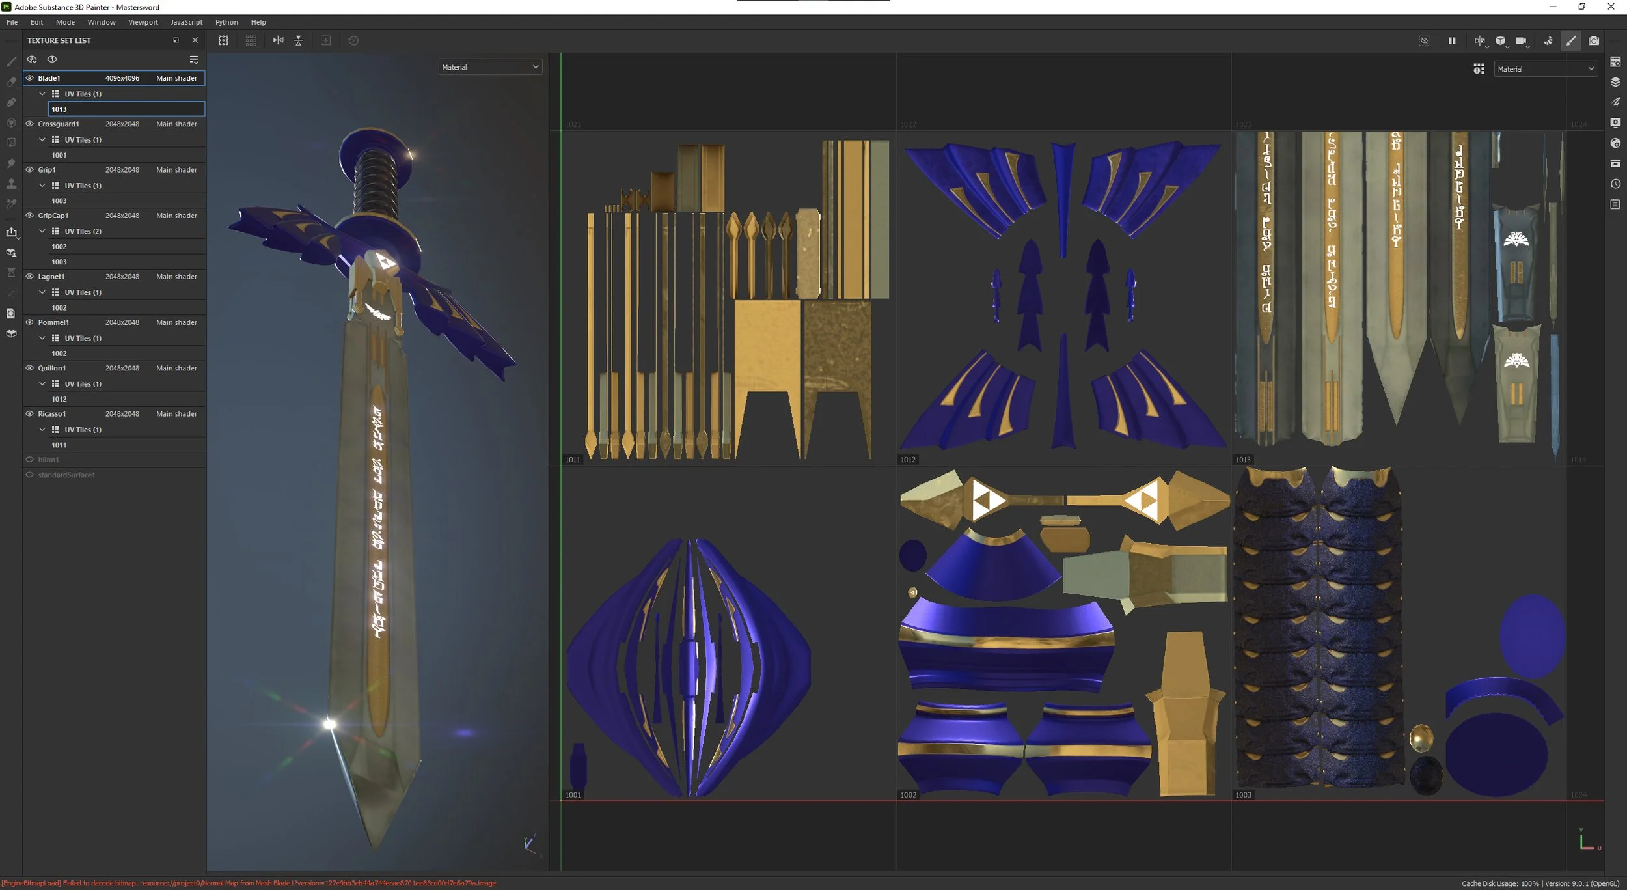Click the Iray render croissant icon
This screenshot has height=890, width=1627.
pyautogui.click(x=1548, y=40)
